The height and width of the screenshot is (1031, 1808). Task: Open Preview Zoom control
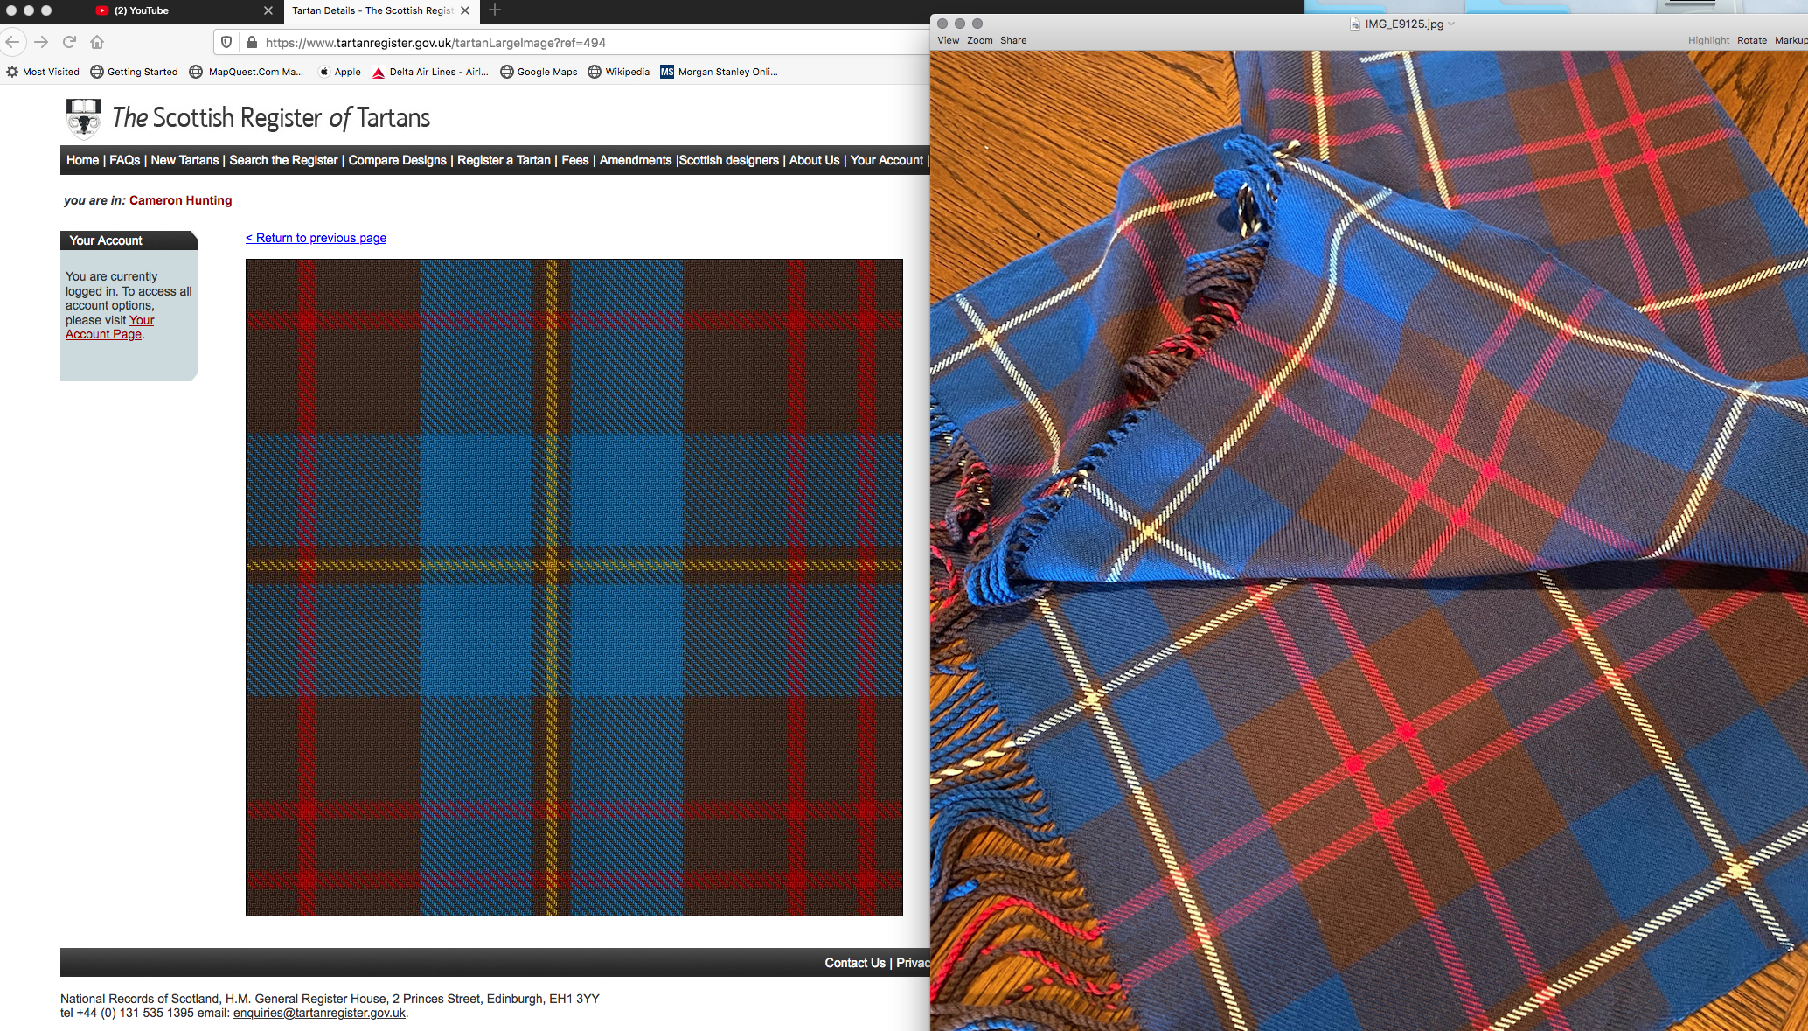tap(979, 40)
